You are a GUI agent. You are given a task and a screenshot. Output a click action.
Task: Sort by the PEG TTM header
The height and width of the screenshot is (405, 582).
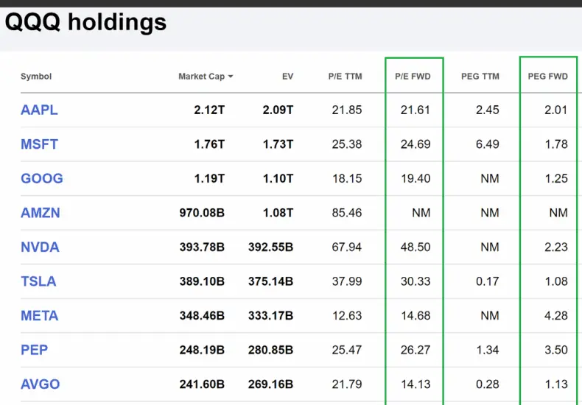[x=480, y=77]
